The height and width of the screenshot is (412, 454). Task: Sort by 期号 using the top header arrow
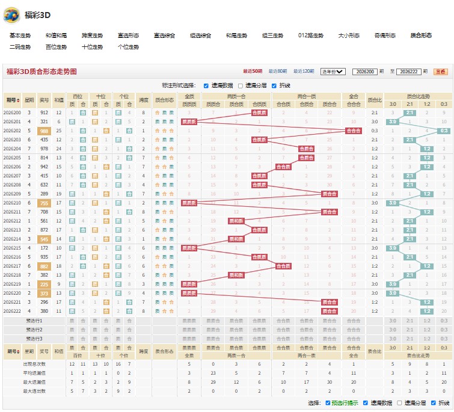pyautogui.click(x=19, y=100)
